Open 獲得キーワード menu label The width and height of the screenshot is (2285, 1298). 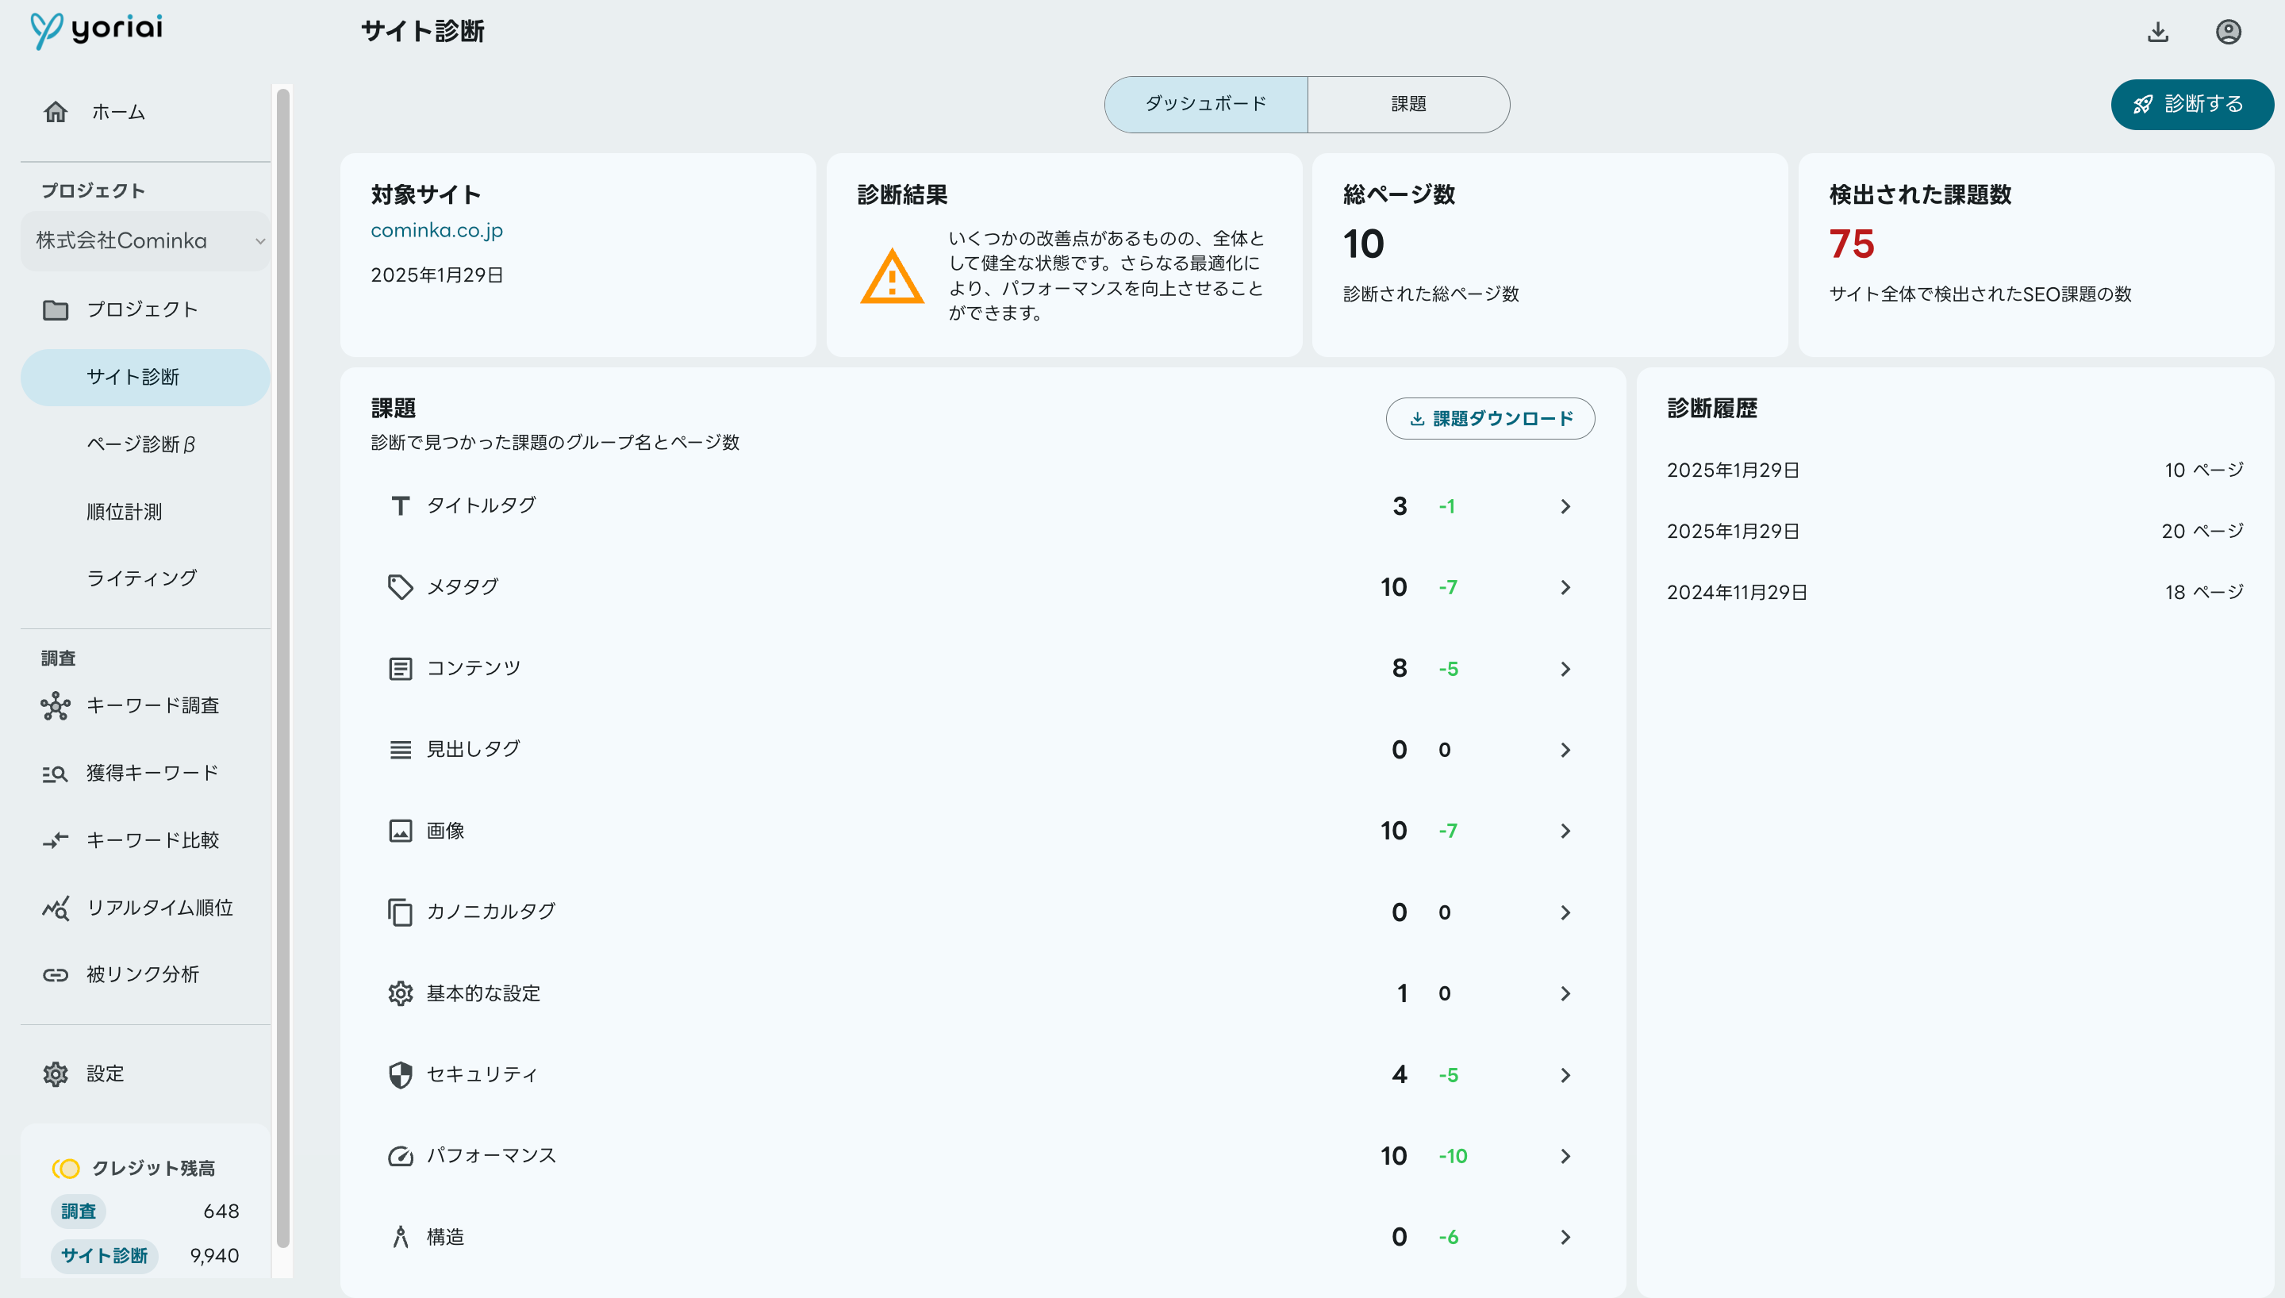[152, 774]
